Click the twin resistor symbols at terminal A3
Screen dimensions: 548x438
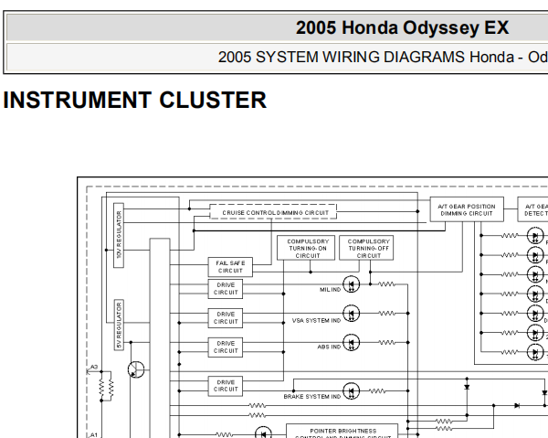(106, 389)
